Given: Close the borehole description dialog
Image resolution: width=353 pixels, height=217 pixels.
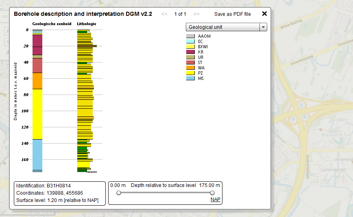Looking at the screenshot, I should (x=264, y=14).
